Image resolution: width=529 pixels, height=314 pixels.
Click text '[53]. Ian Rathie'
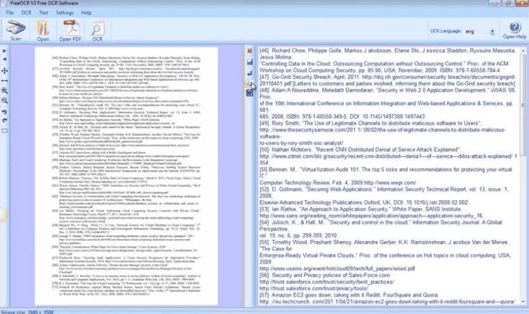[278, 209]
